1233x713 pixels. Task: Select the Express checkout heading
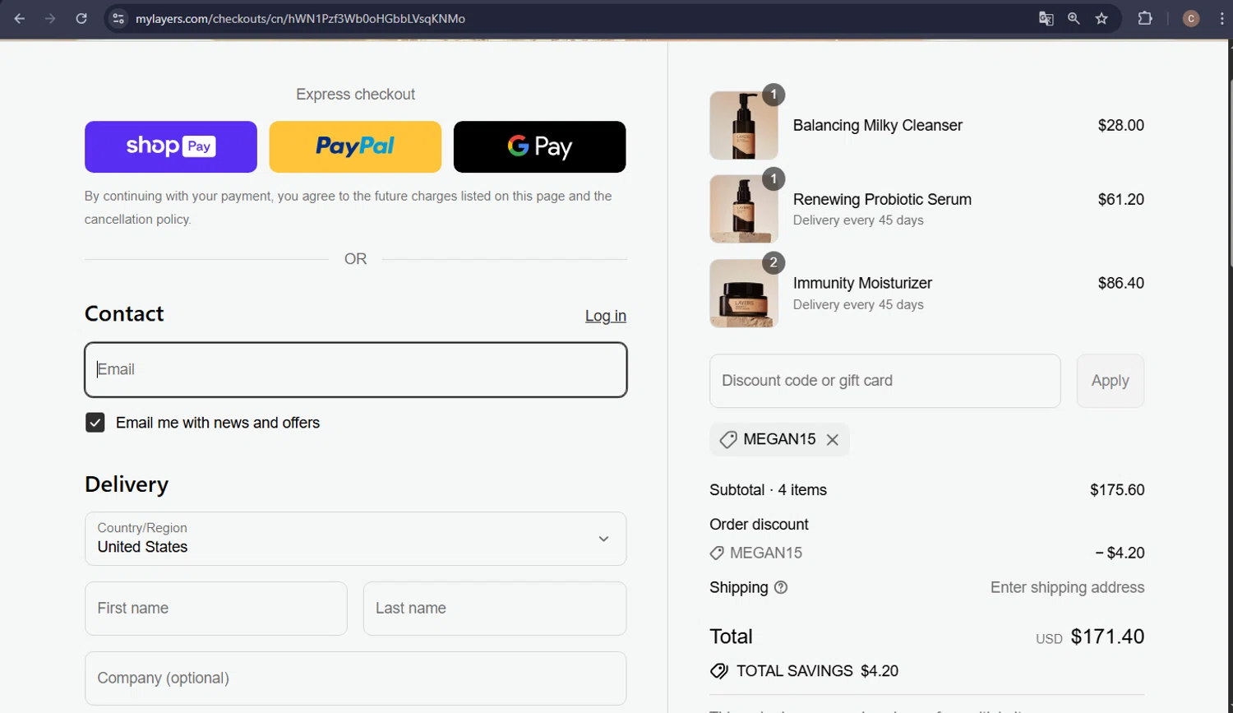(x=355, y=95)
